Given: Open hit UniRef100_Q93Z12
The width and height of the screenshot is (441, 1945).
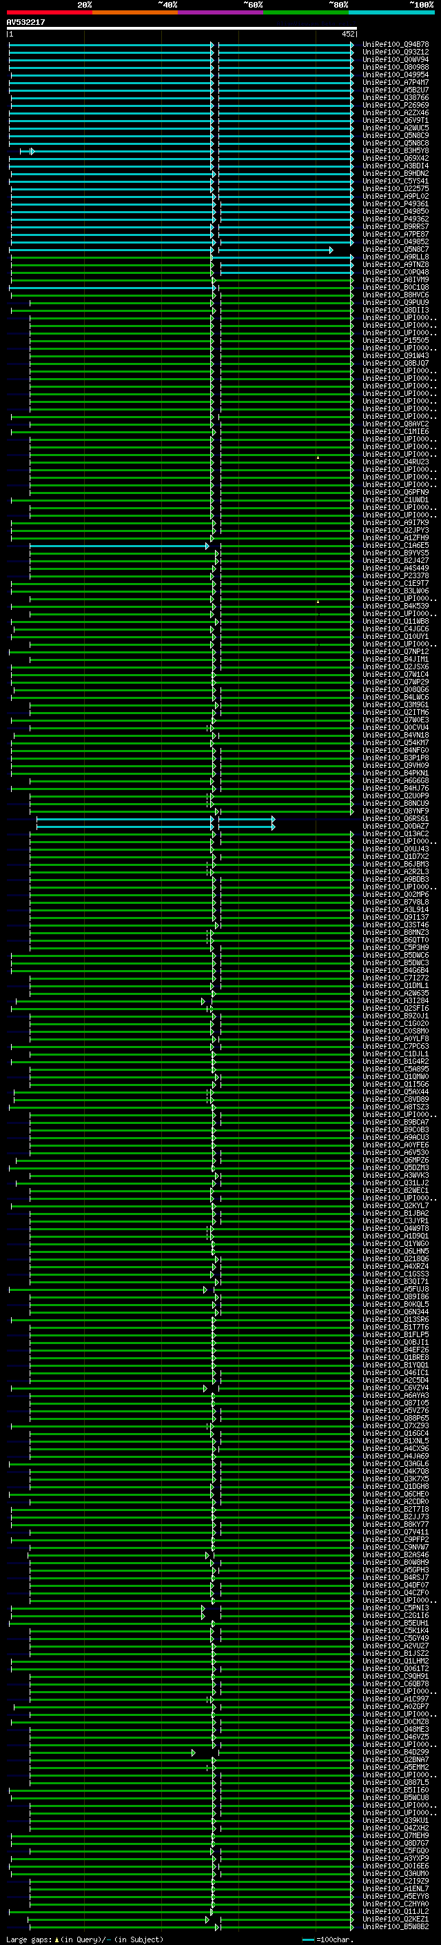Looking at the screenshot, I should (x=396, y=52).
